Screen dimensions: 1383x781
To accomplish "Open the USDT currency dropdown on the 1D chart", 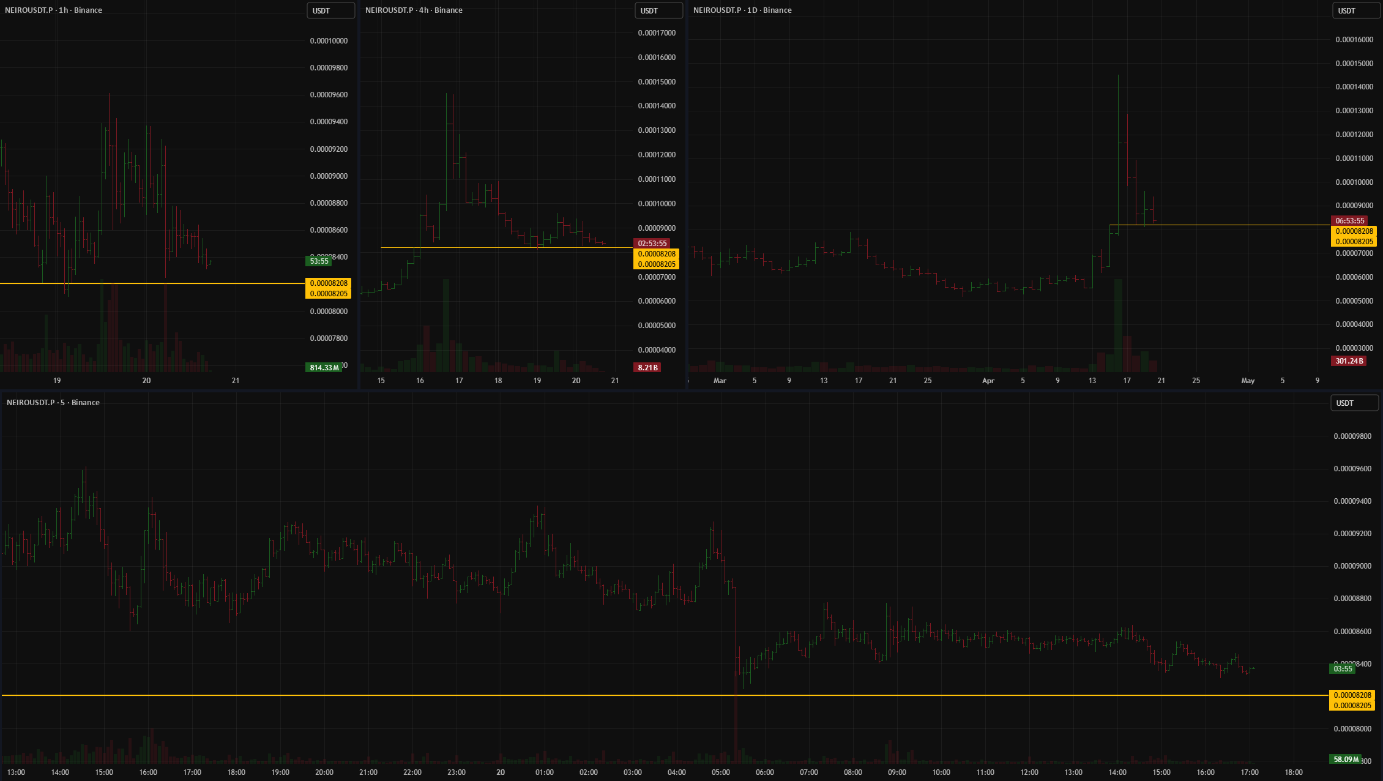I will (1355, 10).
